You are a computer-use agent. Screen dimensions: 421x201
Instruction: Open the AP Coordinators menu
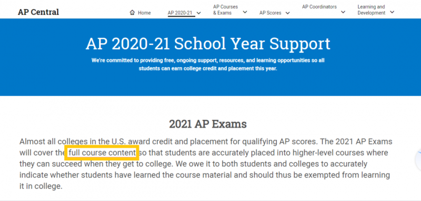tap(319, 7)
